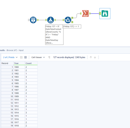Image resolution: width=130 pixels, height=128 pixels.
Task: Select the Year cell '1914'
Action: [19, 113]
